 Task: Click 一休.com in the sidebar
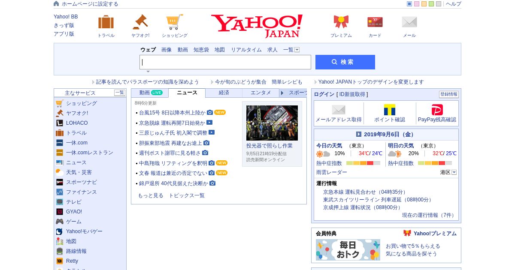pyautogui.click(x=77, y=143)
